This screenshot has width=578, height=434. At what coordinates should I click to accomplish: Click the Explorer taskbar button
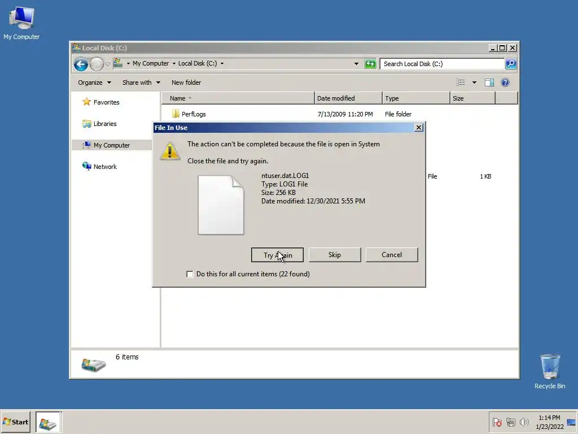[x=49, y=422]
